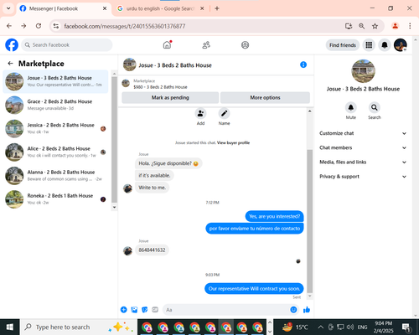
Task: Click the Windows taskbar search box
Action: pyautogui.click(x=78, y=327)
